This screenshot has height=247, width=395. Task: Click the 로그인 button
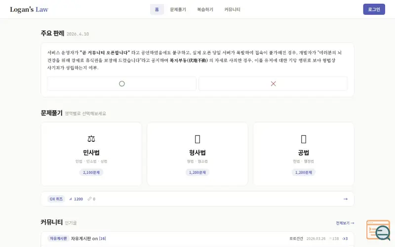coord(374,9)
